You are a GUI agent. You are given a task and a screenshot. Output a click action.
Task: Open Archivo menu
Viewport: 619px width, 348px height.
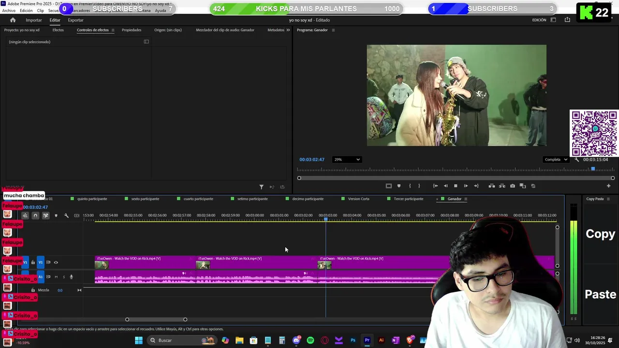tap(9, 11)
